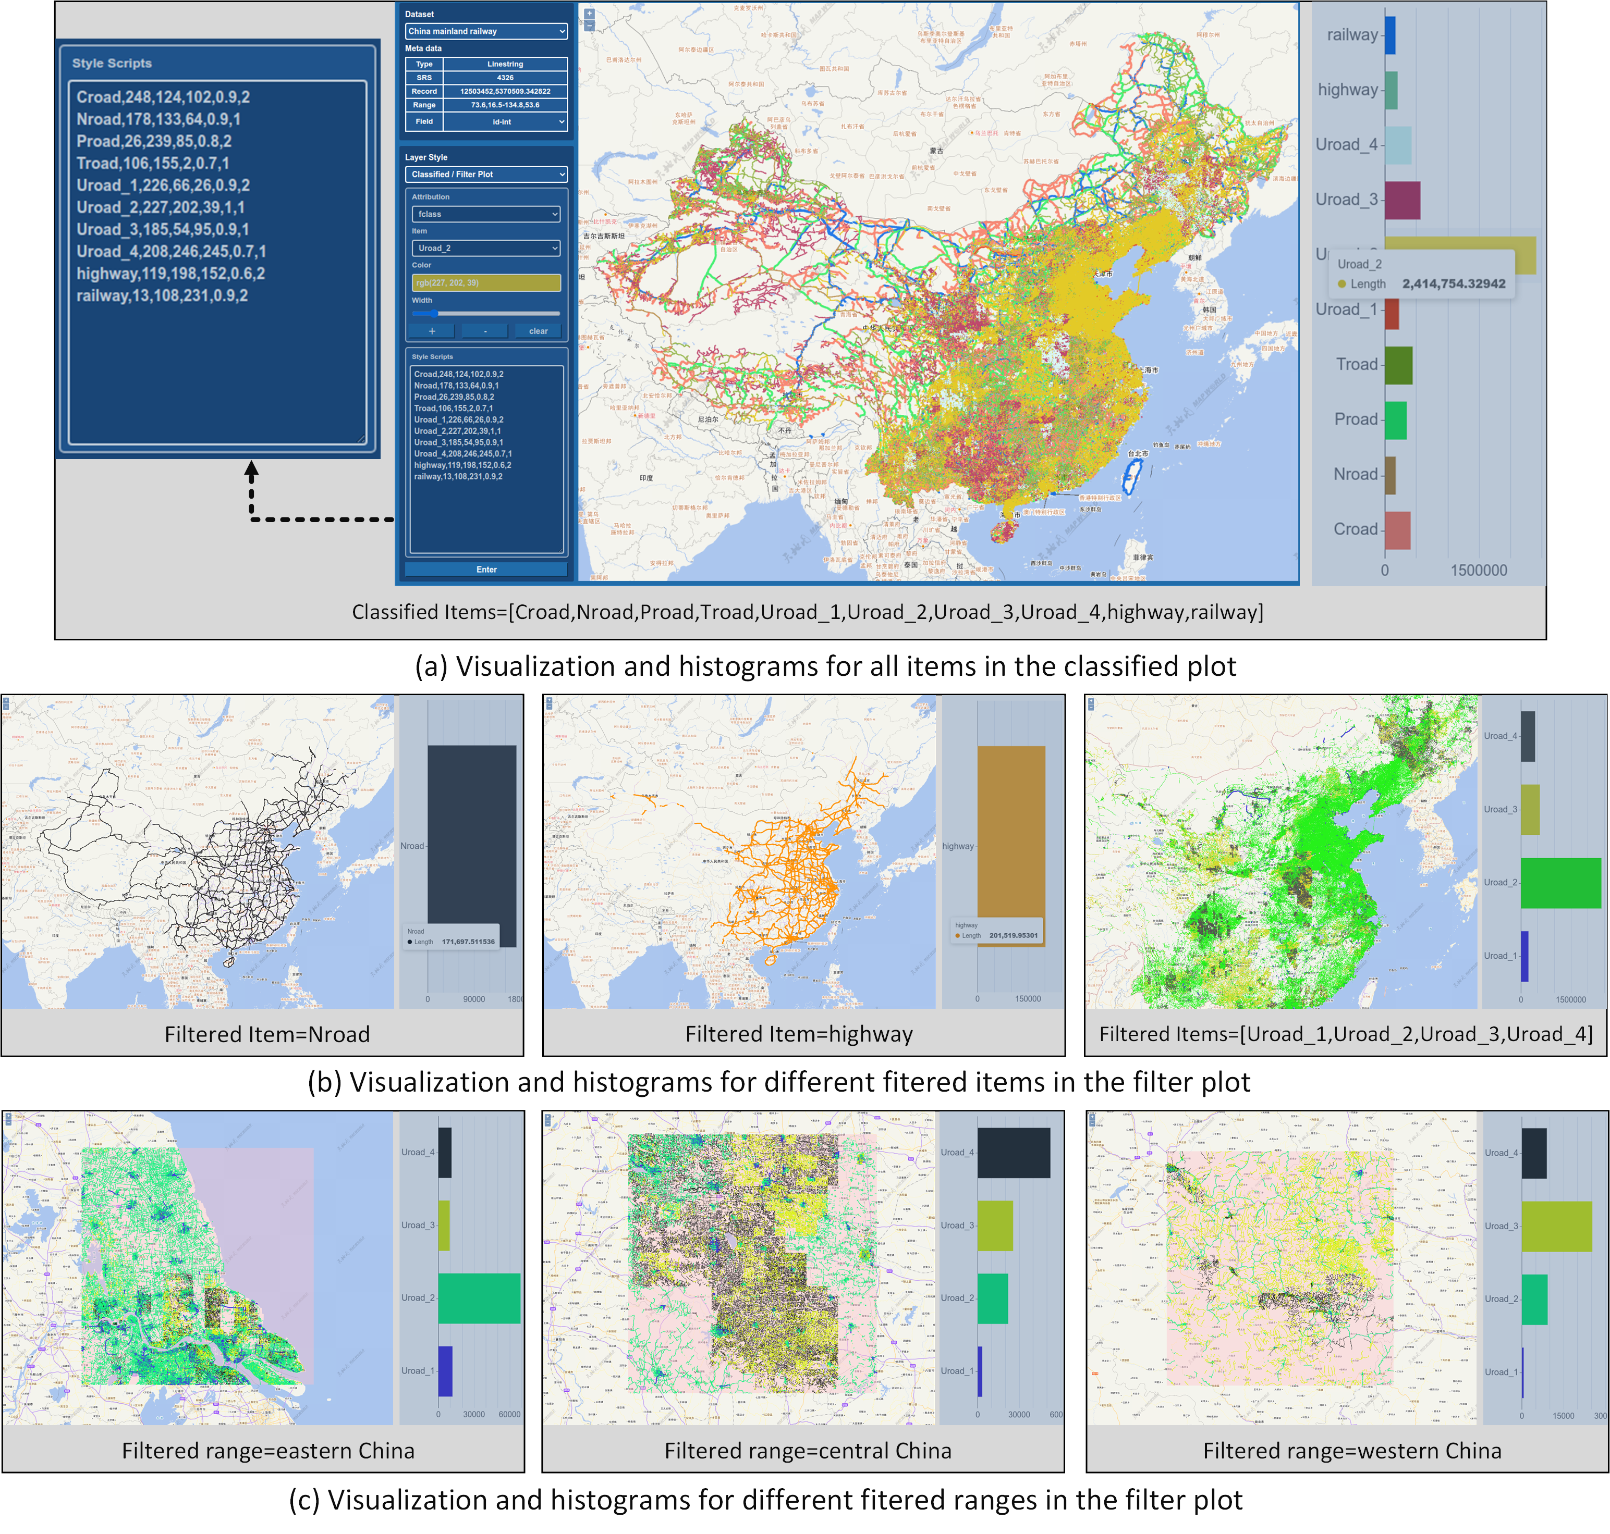Click the SRS value '4326'
The width and height of the screenshot is (1610, 1534).
[505, 78]
